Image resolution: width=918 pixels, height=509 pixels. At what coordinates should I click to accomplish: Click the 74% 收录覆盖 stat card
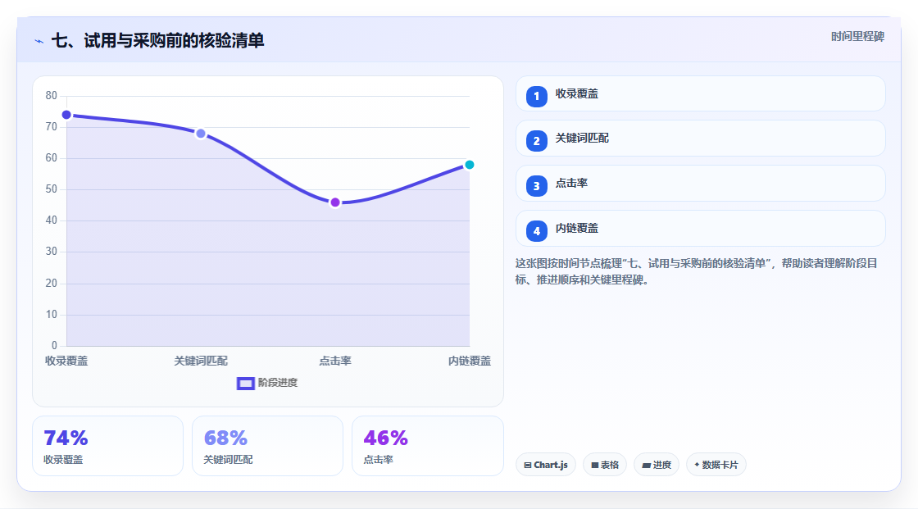[x=107, y=446]
